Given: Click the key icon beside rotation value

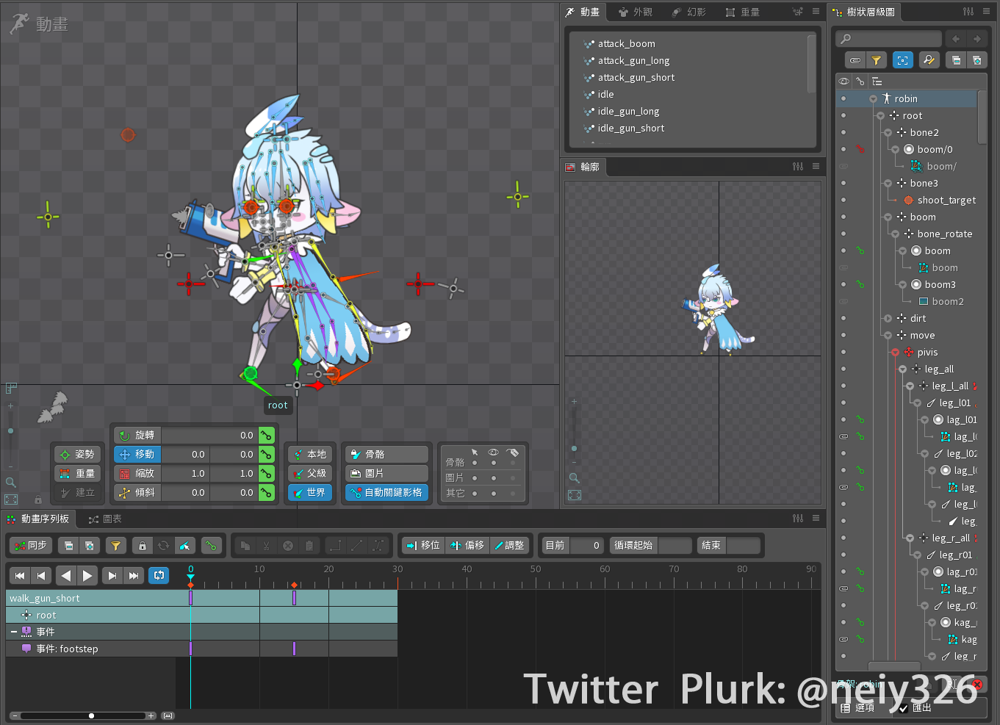Looking at the screenshot, I should point(266,436).
